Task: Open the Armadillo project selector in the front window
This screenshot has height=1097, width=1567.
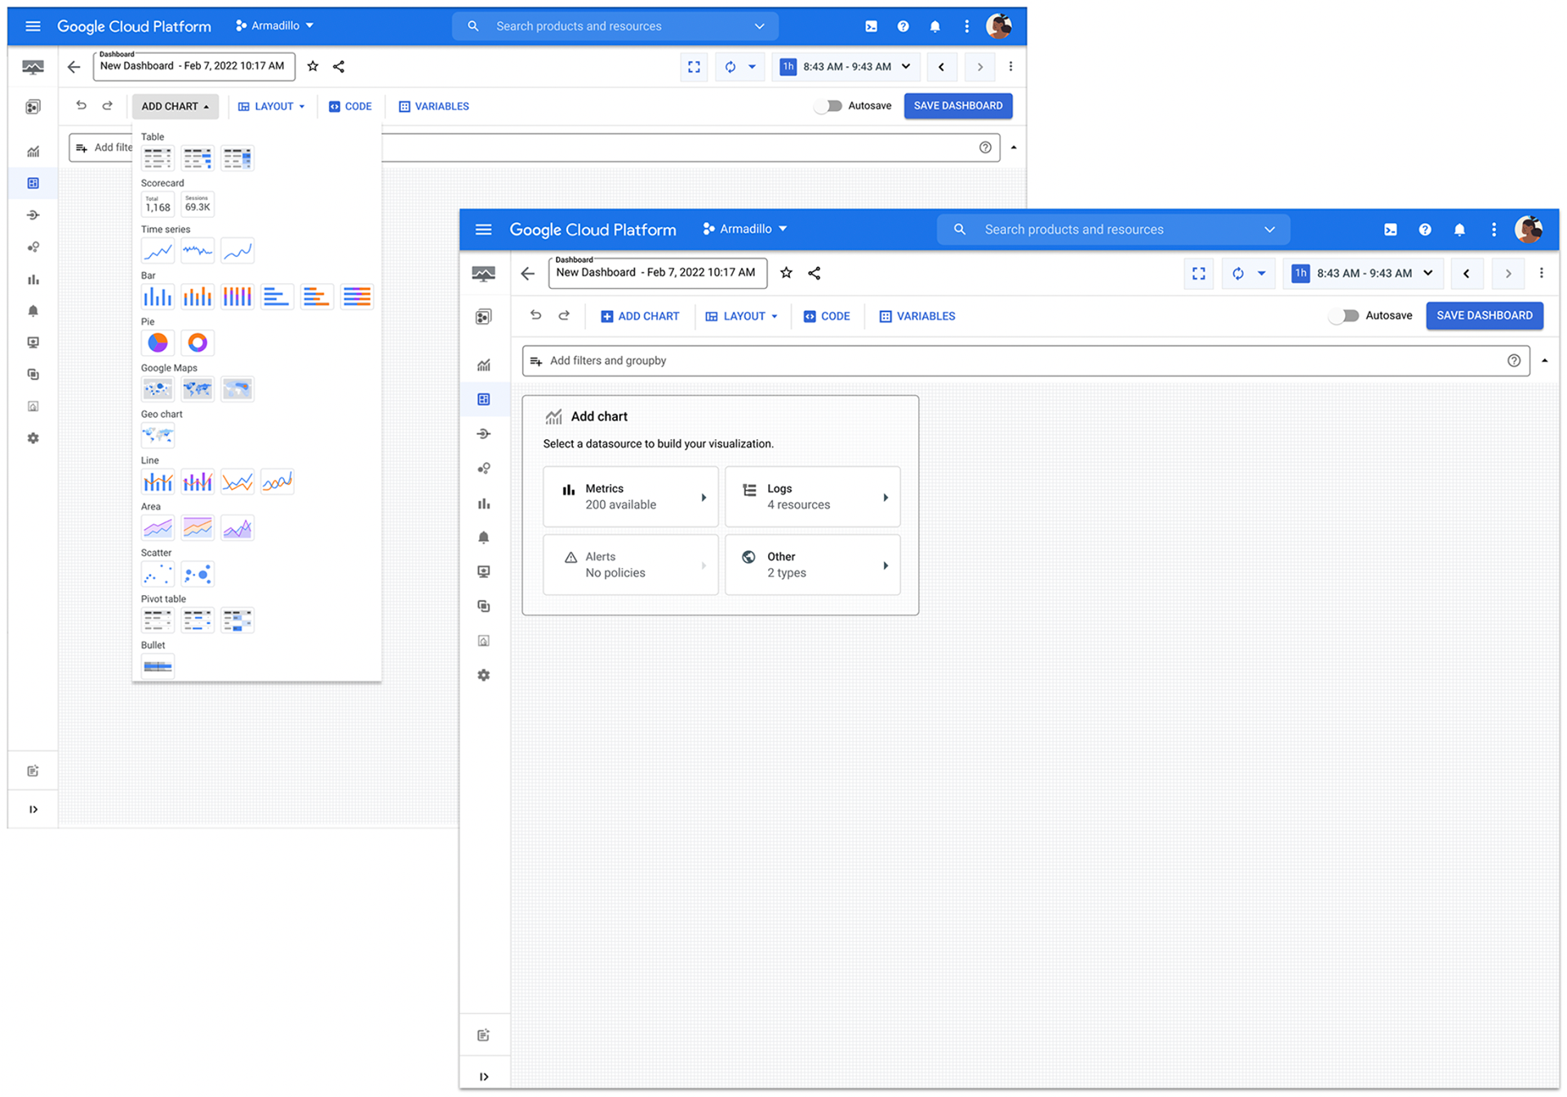Action: click(744, 229)
